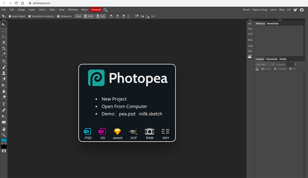Open the Edit menu
308x178 pixels.
click(x=12, y=10)
